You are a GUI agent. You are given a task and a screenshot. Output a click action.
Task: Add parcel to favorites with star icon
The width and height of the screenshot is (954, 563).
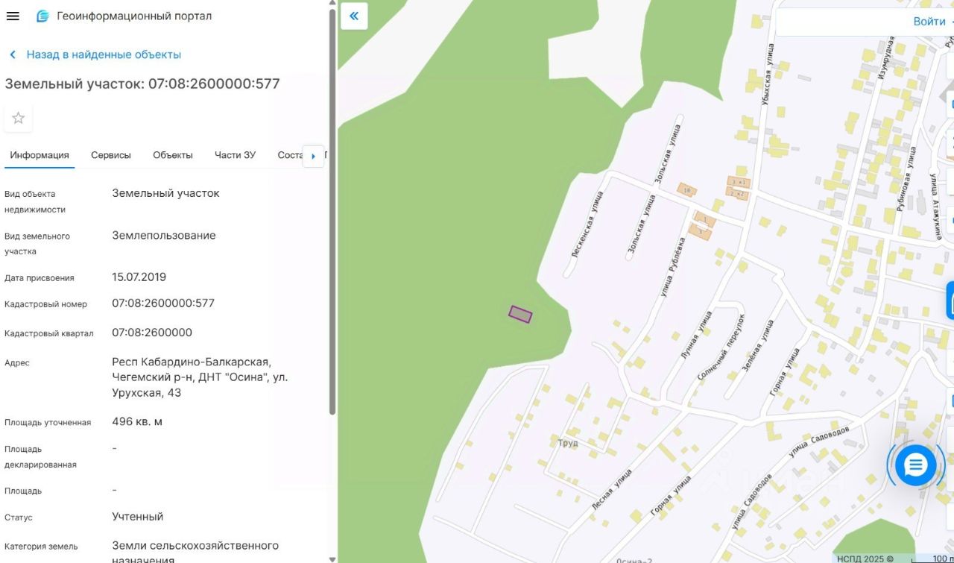coord(19,118)
